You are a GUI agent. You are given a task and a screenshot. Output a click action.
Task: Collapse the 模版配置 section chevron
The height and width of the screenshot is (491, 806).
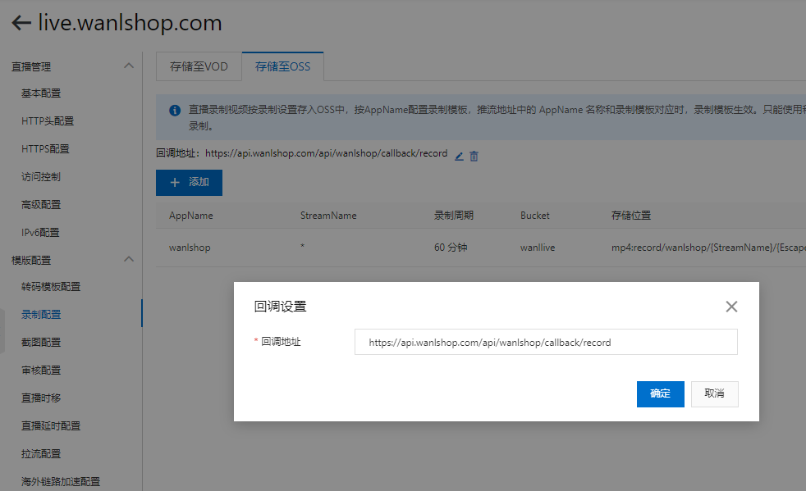(x=129, y=259)
